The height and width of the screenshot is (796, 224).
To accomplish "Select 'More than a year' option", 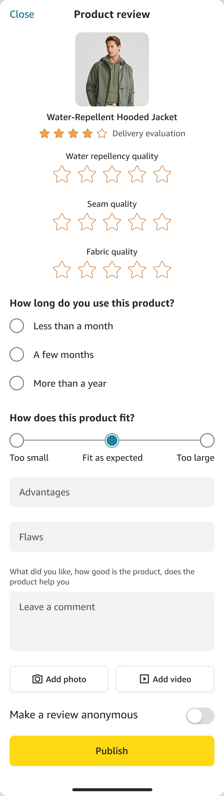I will click(17, 383).
